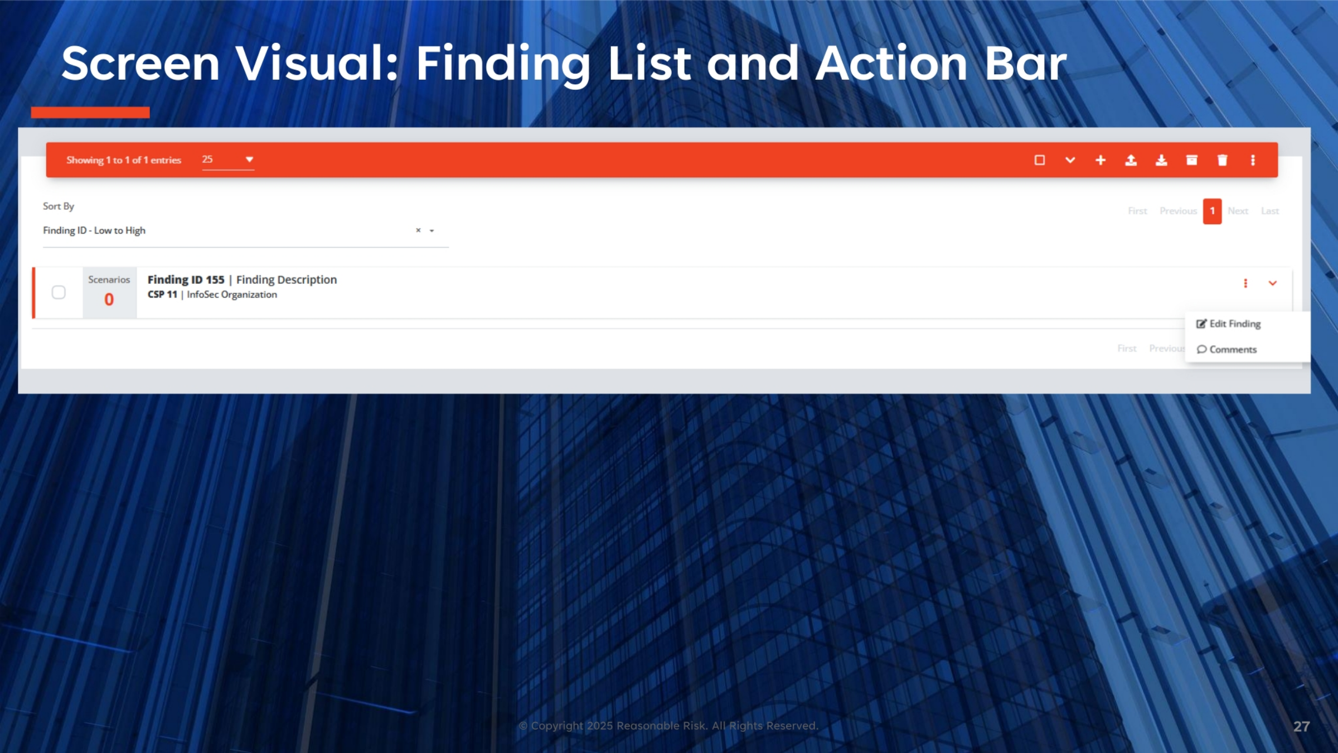Viewport: 1338px width, 753px height.
Task: Click the top First pagination link
Action: point(1137,211)
